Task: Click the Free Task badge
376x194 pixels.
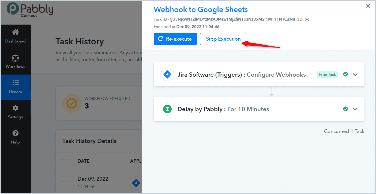Action: pos(328,75)
